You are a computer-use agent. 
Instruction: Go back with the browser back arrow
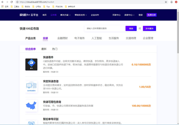[x=2, y=2]
